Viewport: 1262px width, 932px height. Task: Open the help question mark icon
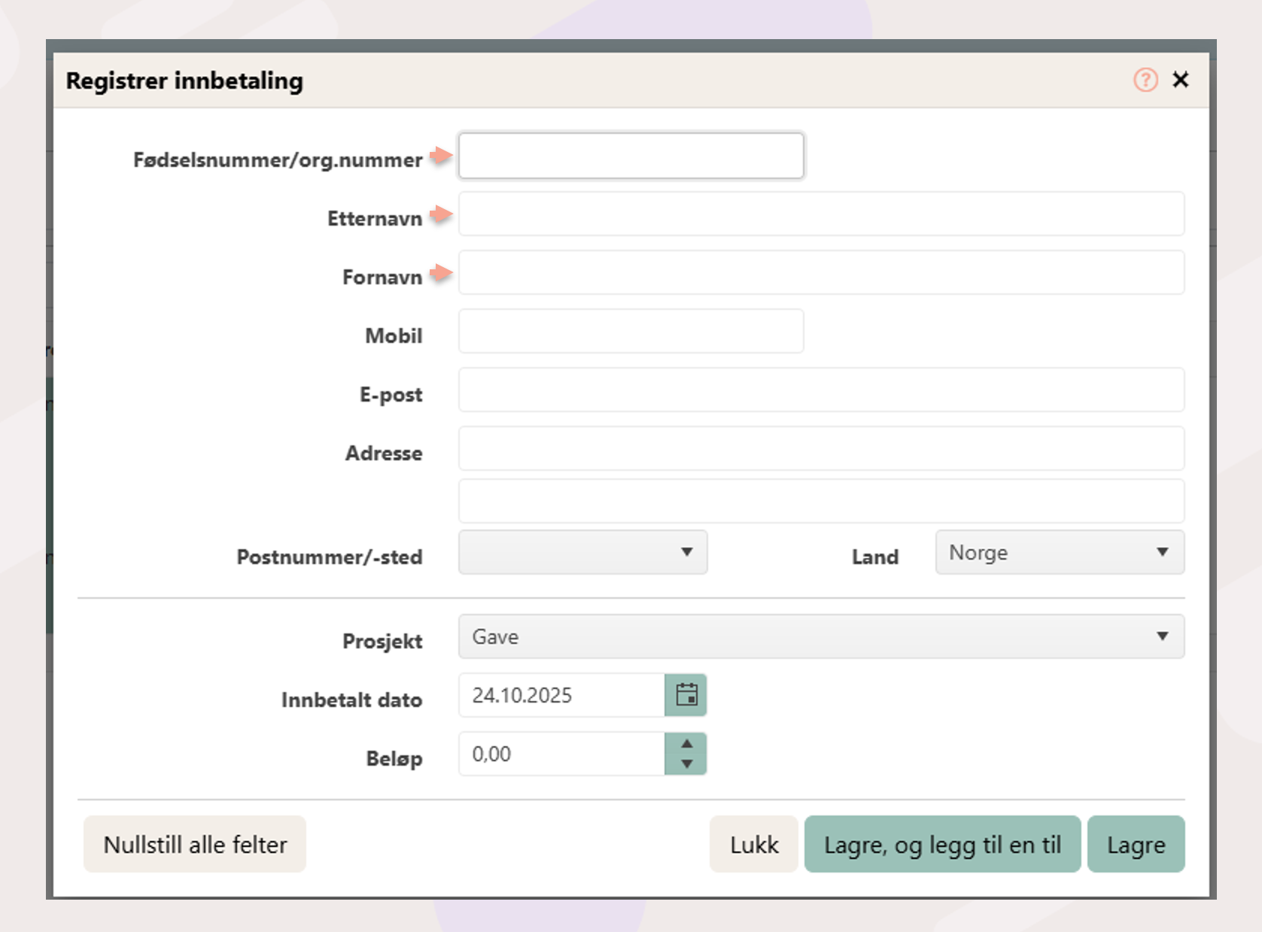[1145, 80]
